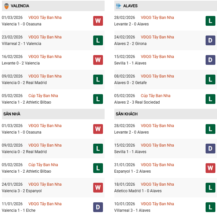Select the SÂN NHÀ section header
The image size is (217, 215).
coord(12,114)
